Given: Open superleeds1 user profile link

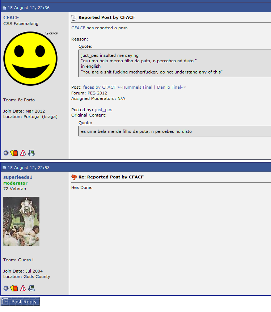Looking at the screenshot, I should tap(18, 177).
